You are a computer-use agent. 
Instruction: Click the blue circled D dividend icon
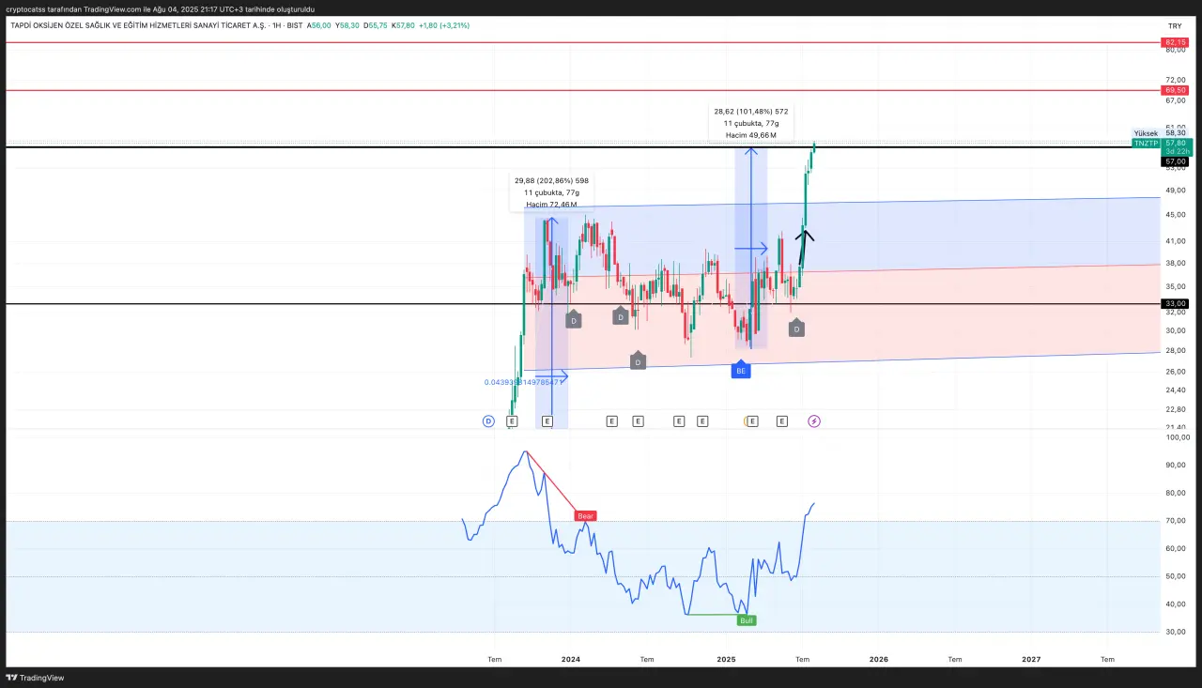point(488,421)
